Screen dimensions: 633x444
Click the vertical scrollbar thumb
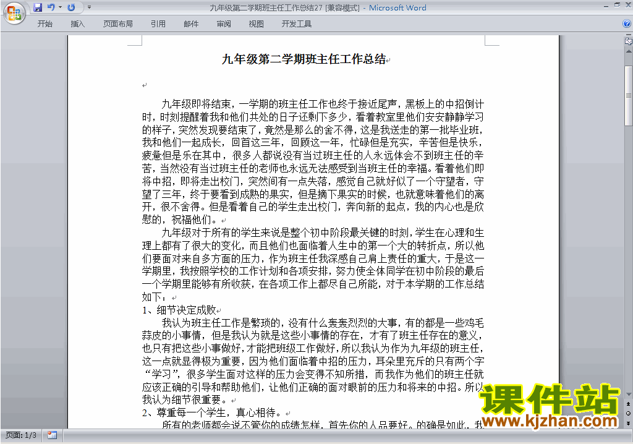click(x=629, y=96)
